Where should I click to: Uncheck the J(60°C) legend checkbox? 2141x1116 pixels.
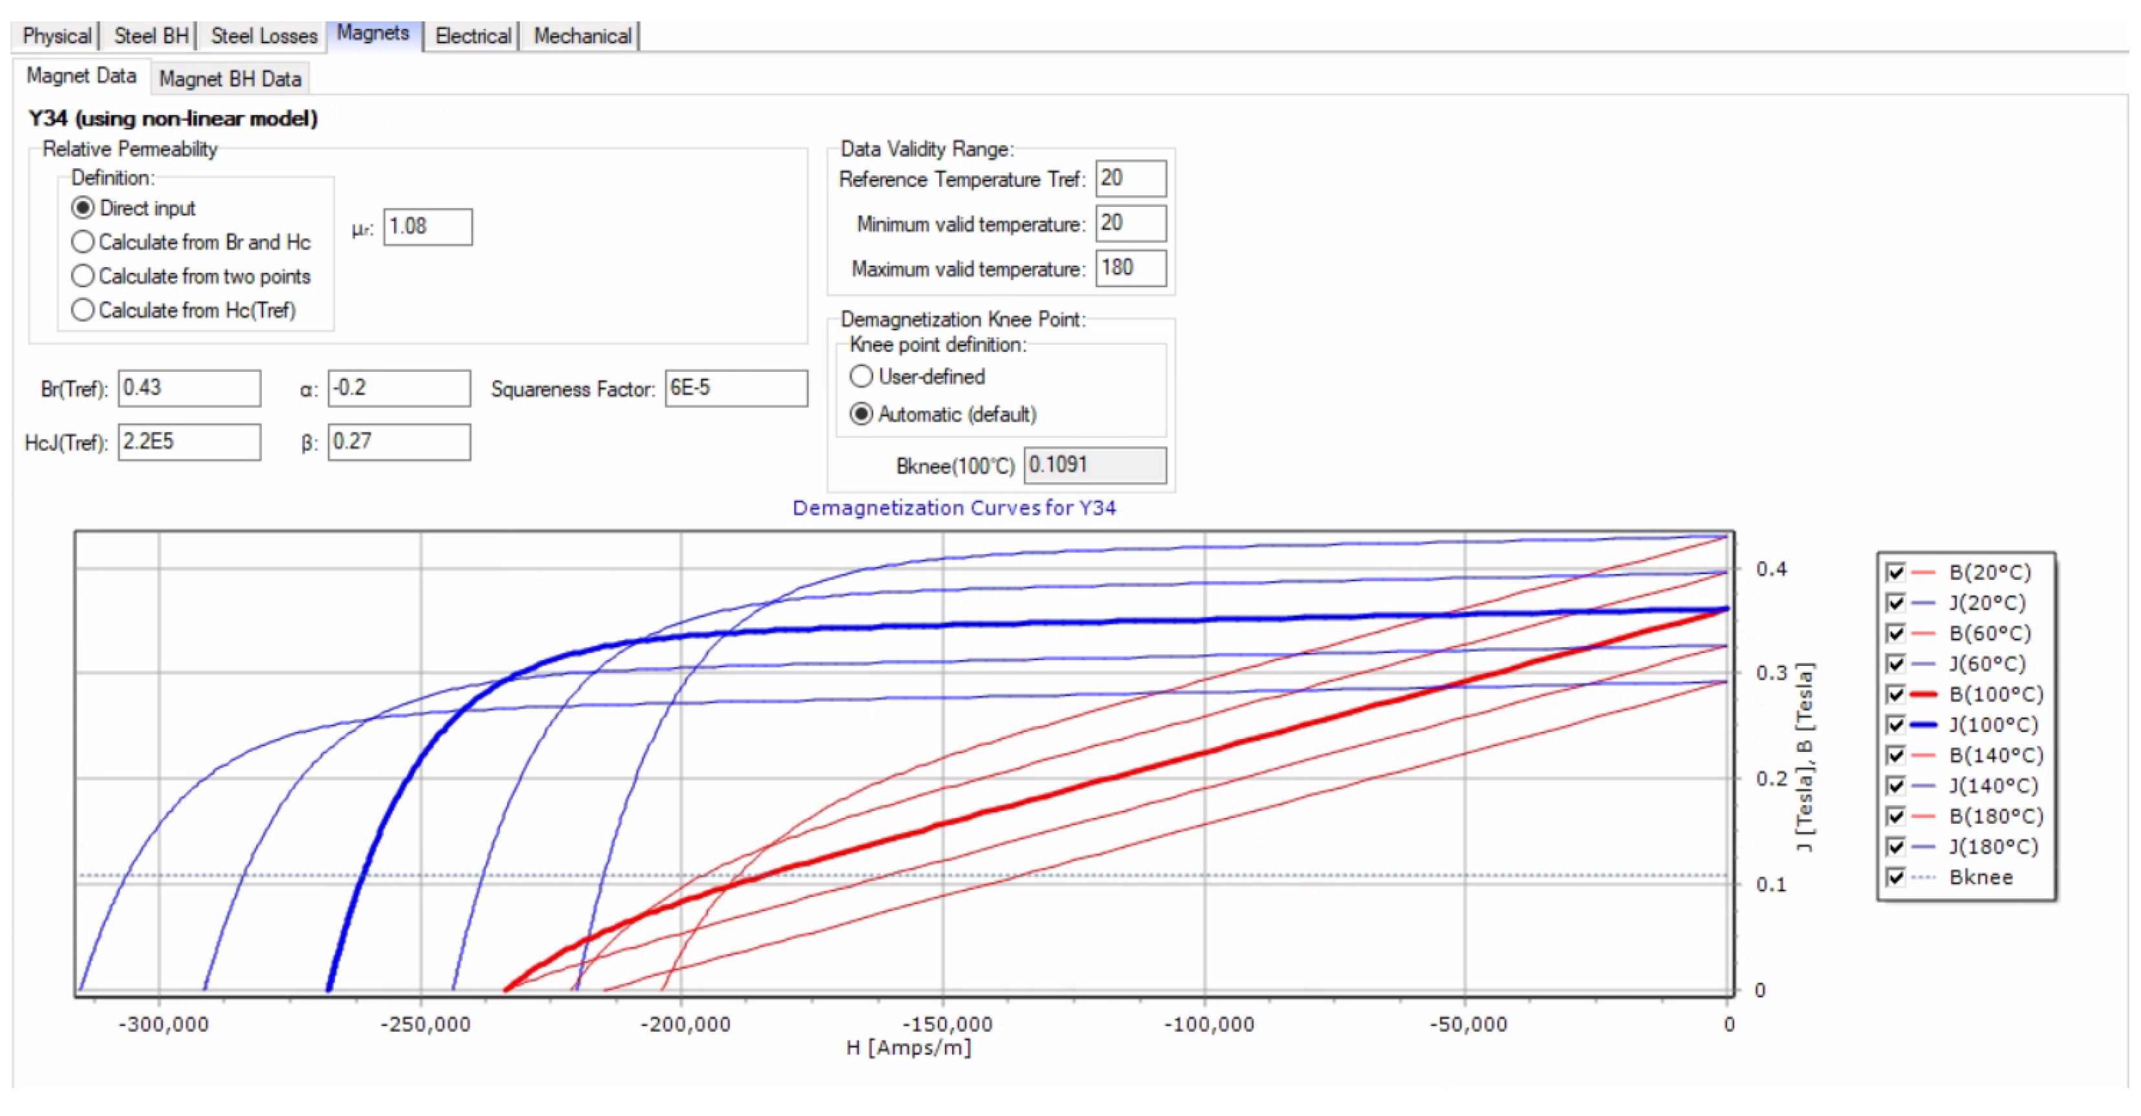pos(1896,664)
